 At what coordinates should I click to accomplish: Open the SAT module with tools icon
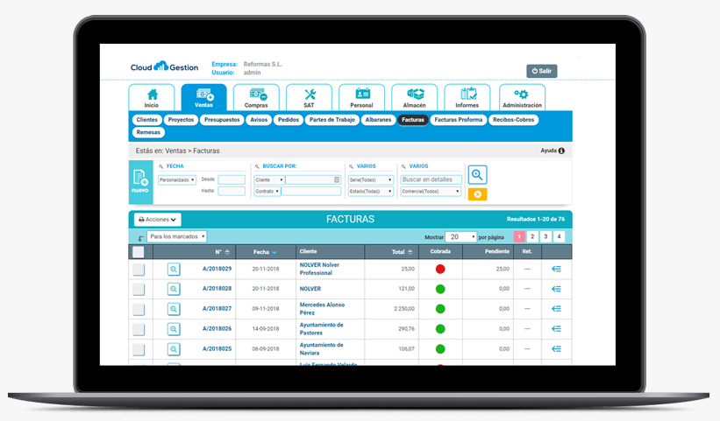pos(309,97)
